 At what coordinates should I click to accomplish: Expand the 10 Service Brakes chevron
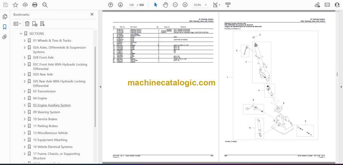[x=24, y=119]
